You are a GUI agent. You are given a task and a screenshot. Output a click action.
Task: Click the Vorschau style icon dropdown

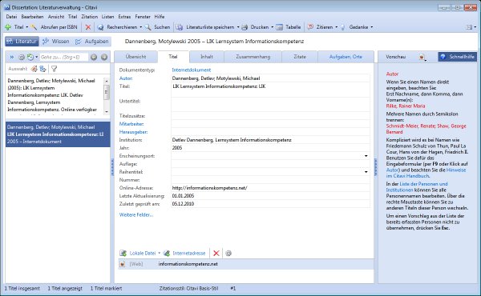click(422, 58)
